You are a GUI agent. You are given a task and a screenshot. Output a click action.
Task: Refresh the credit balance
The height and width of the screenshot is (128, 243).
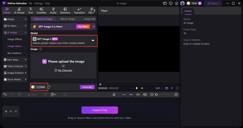click(x=49, y=87)
